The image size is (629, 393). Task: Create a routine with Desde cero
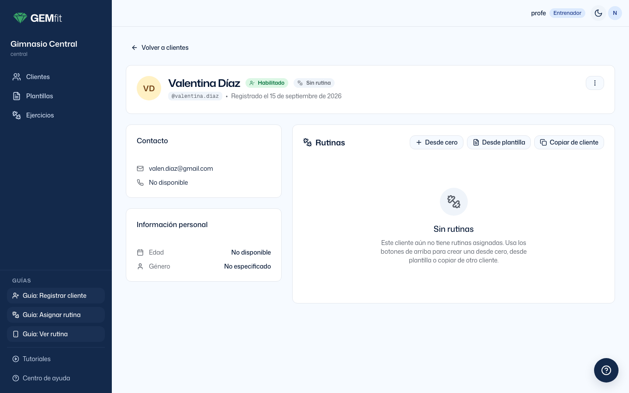[436, 142]
